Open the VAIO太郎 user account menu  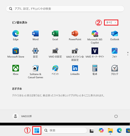click(x=22, y=116)
